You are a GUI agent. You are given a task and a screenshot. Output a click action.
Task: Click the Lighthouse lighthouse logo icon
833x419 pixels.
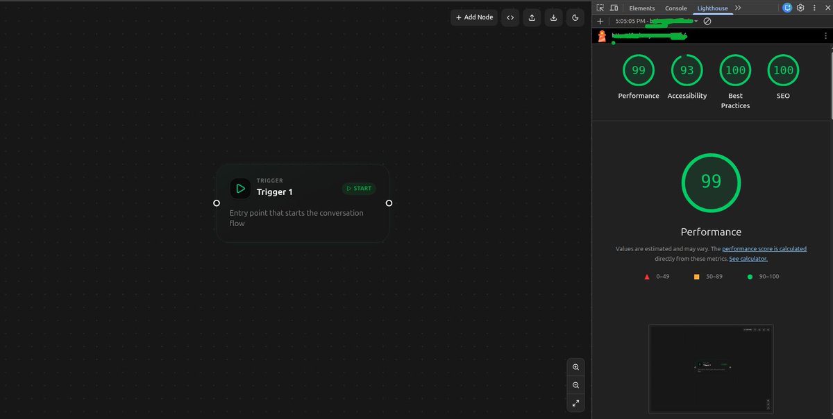tap(603, 36)
